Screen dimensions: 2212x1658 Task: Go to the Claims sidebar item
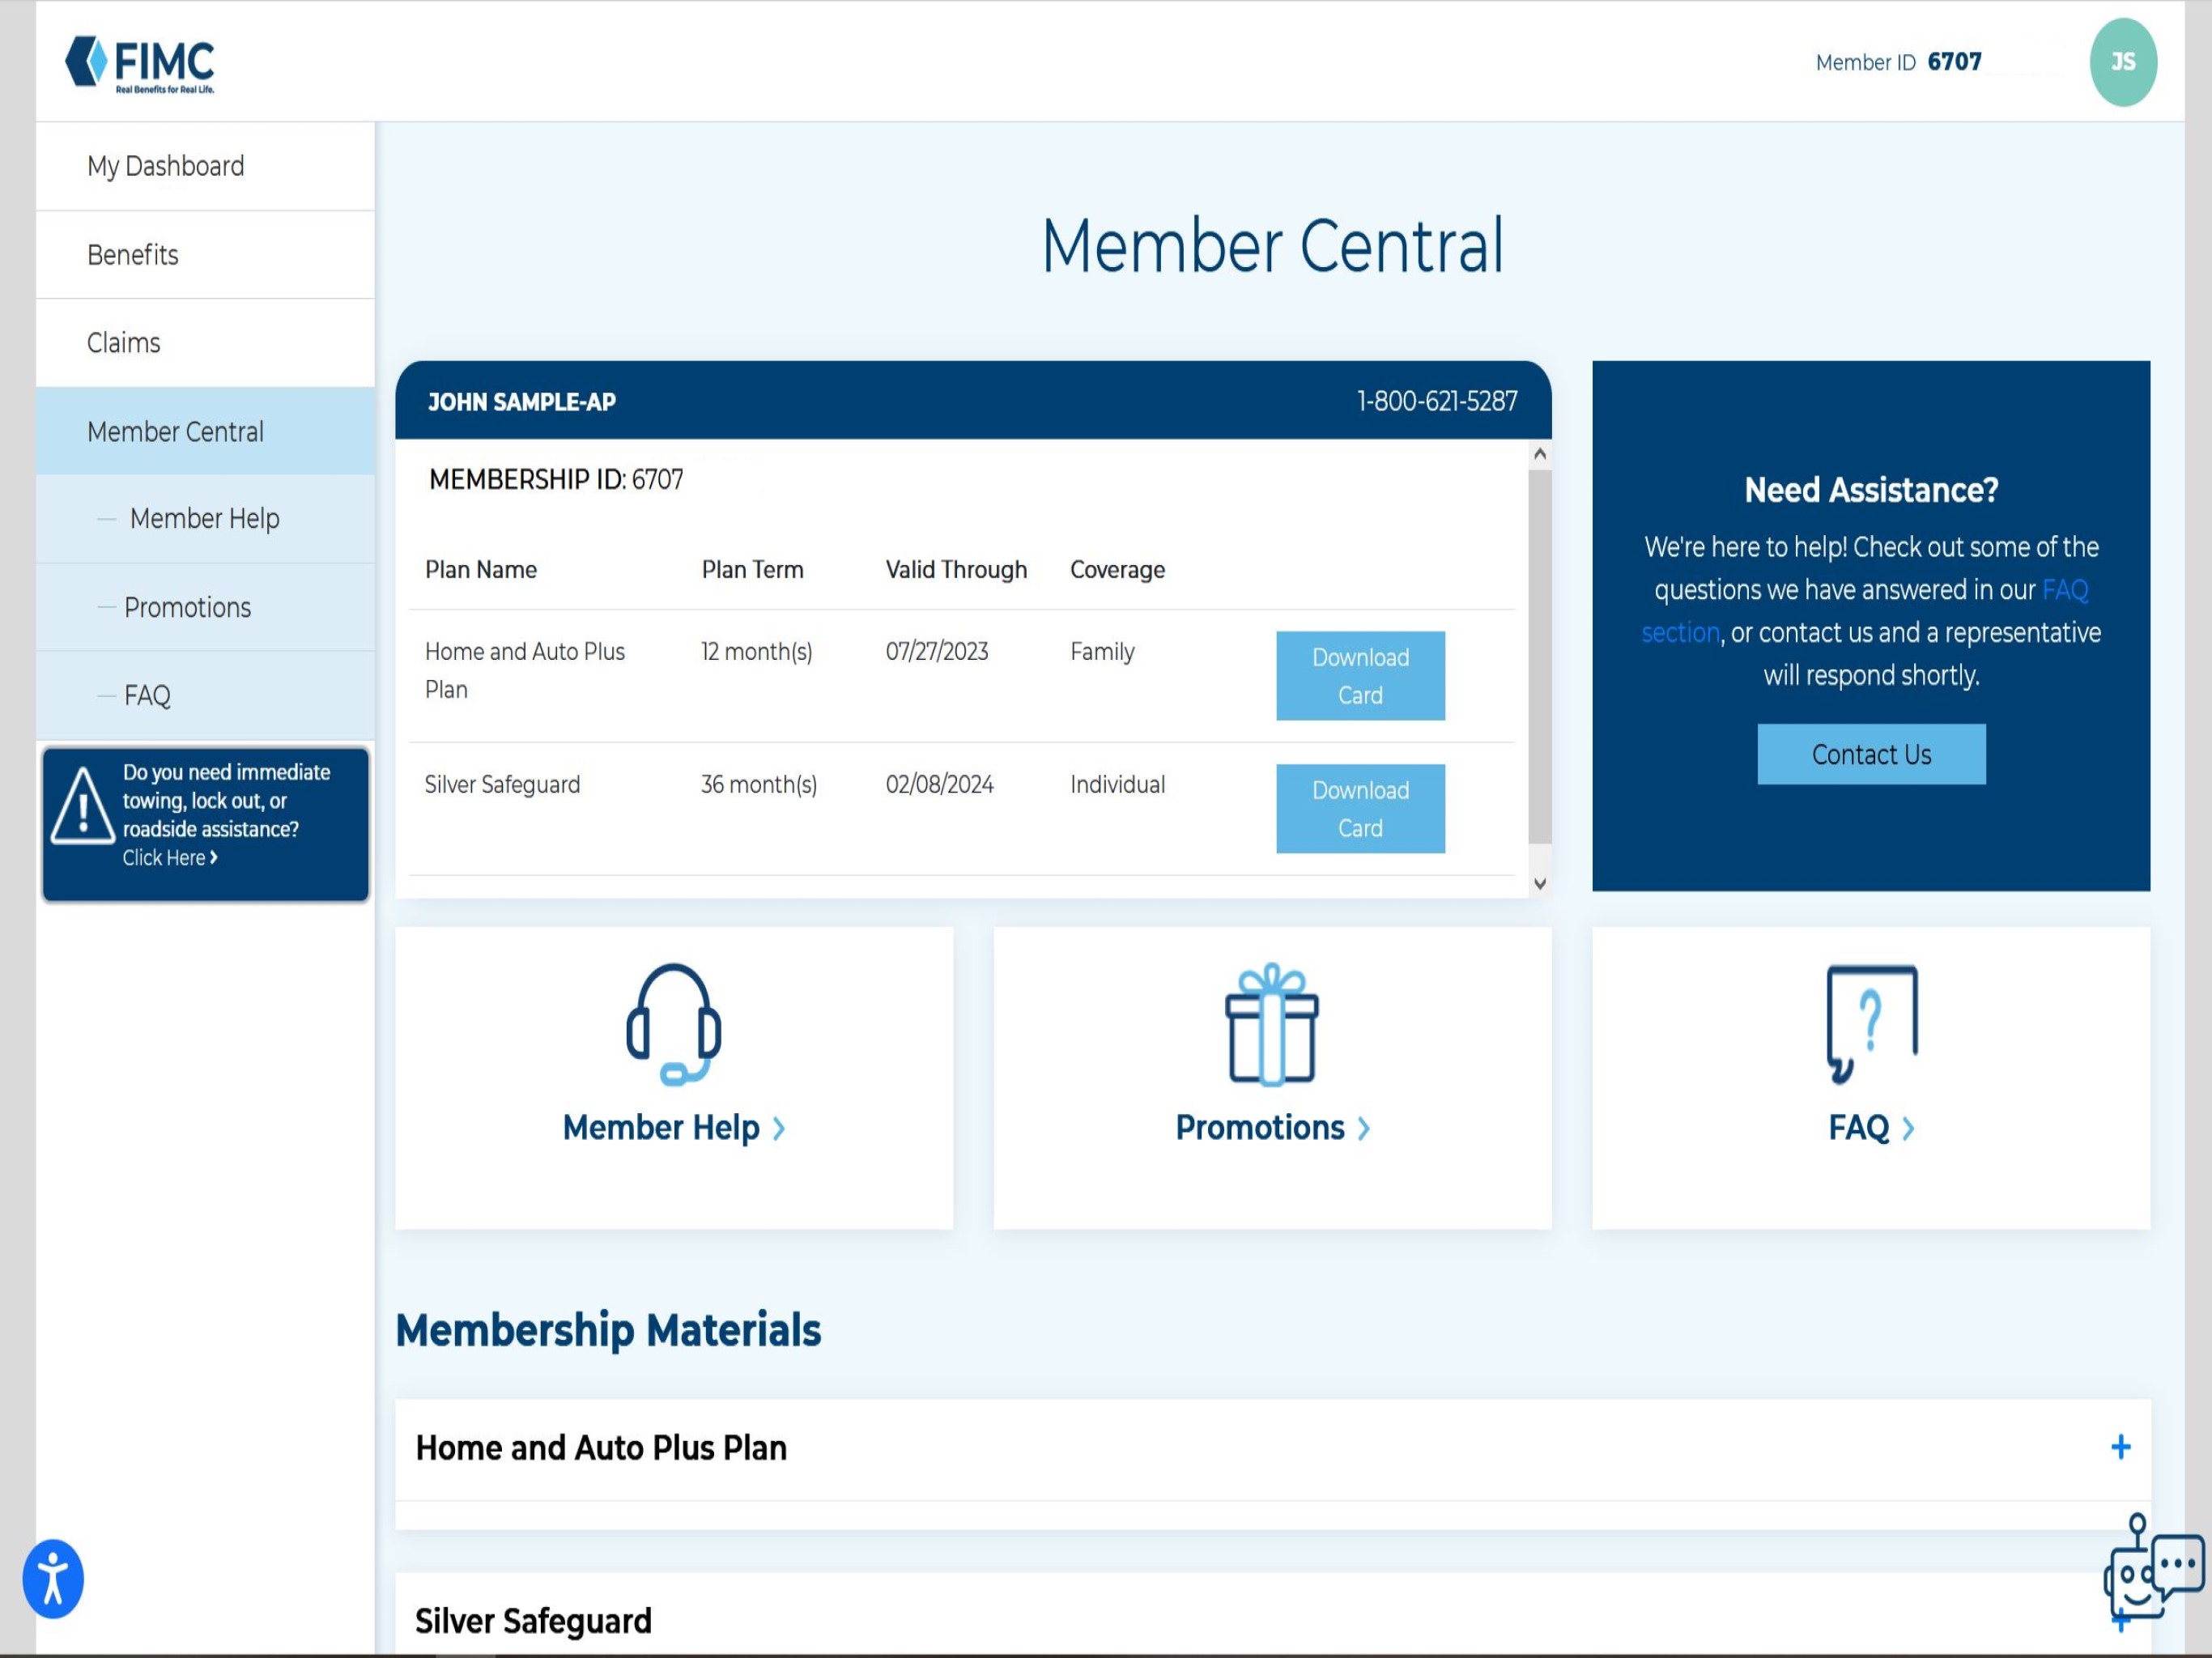pyautogui.click(x=123, y=343)
